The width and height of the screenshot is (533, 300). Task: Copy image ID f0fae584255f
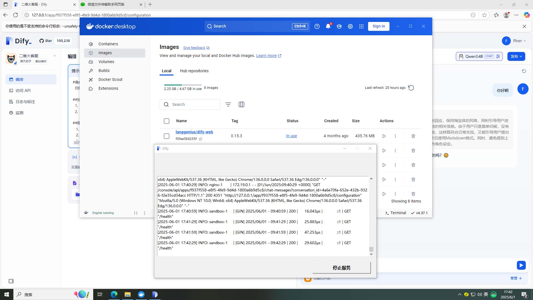pyautogui.click(x=201, y=139)
